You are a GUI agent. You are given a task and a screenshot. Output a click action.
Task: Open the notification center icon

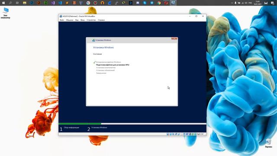pos(272,3)
